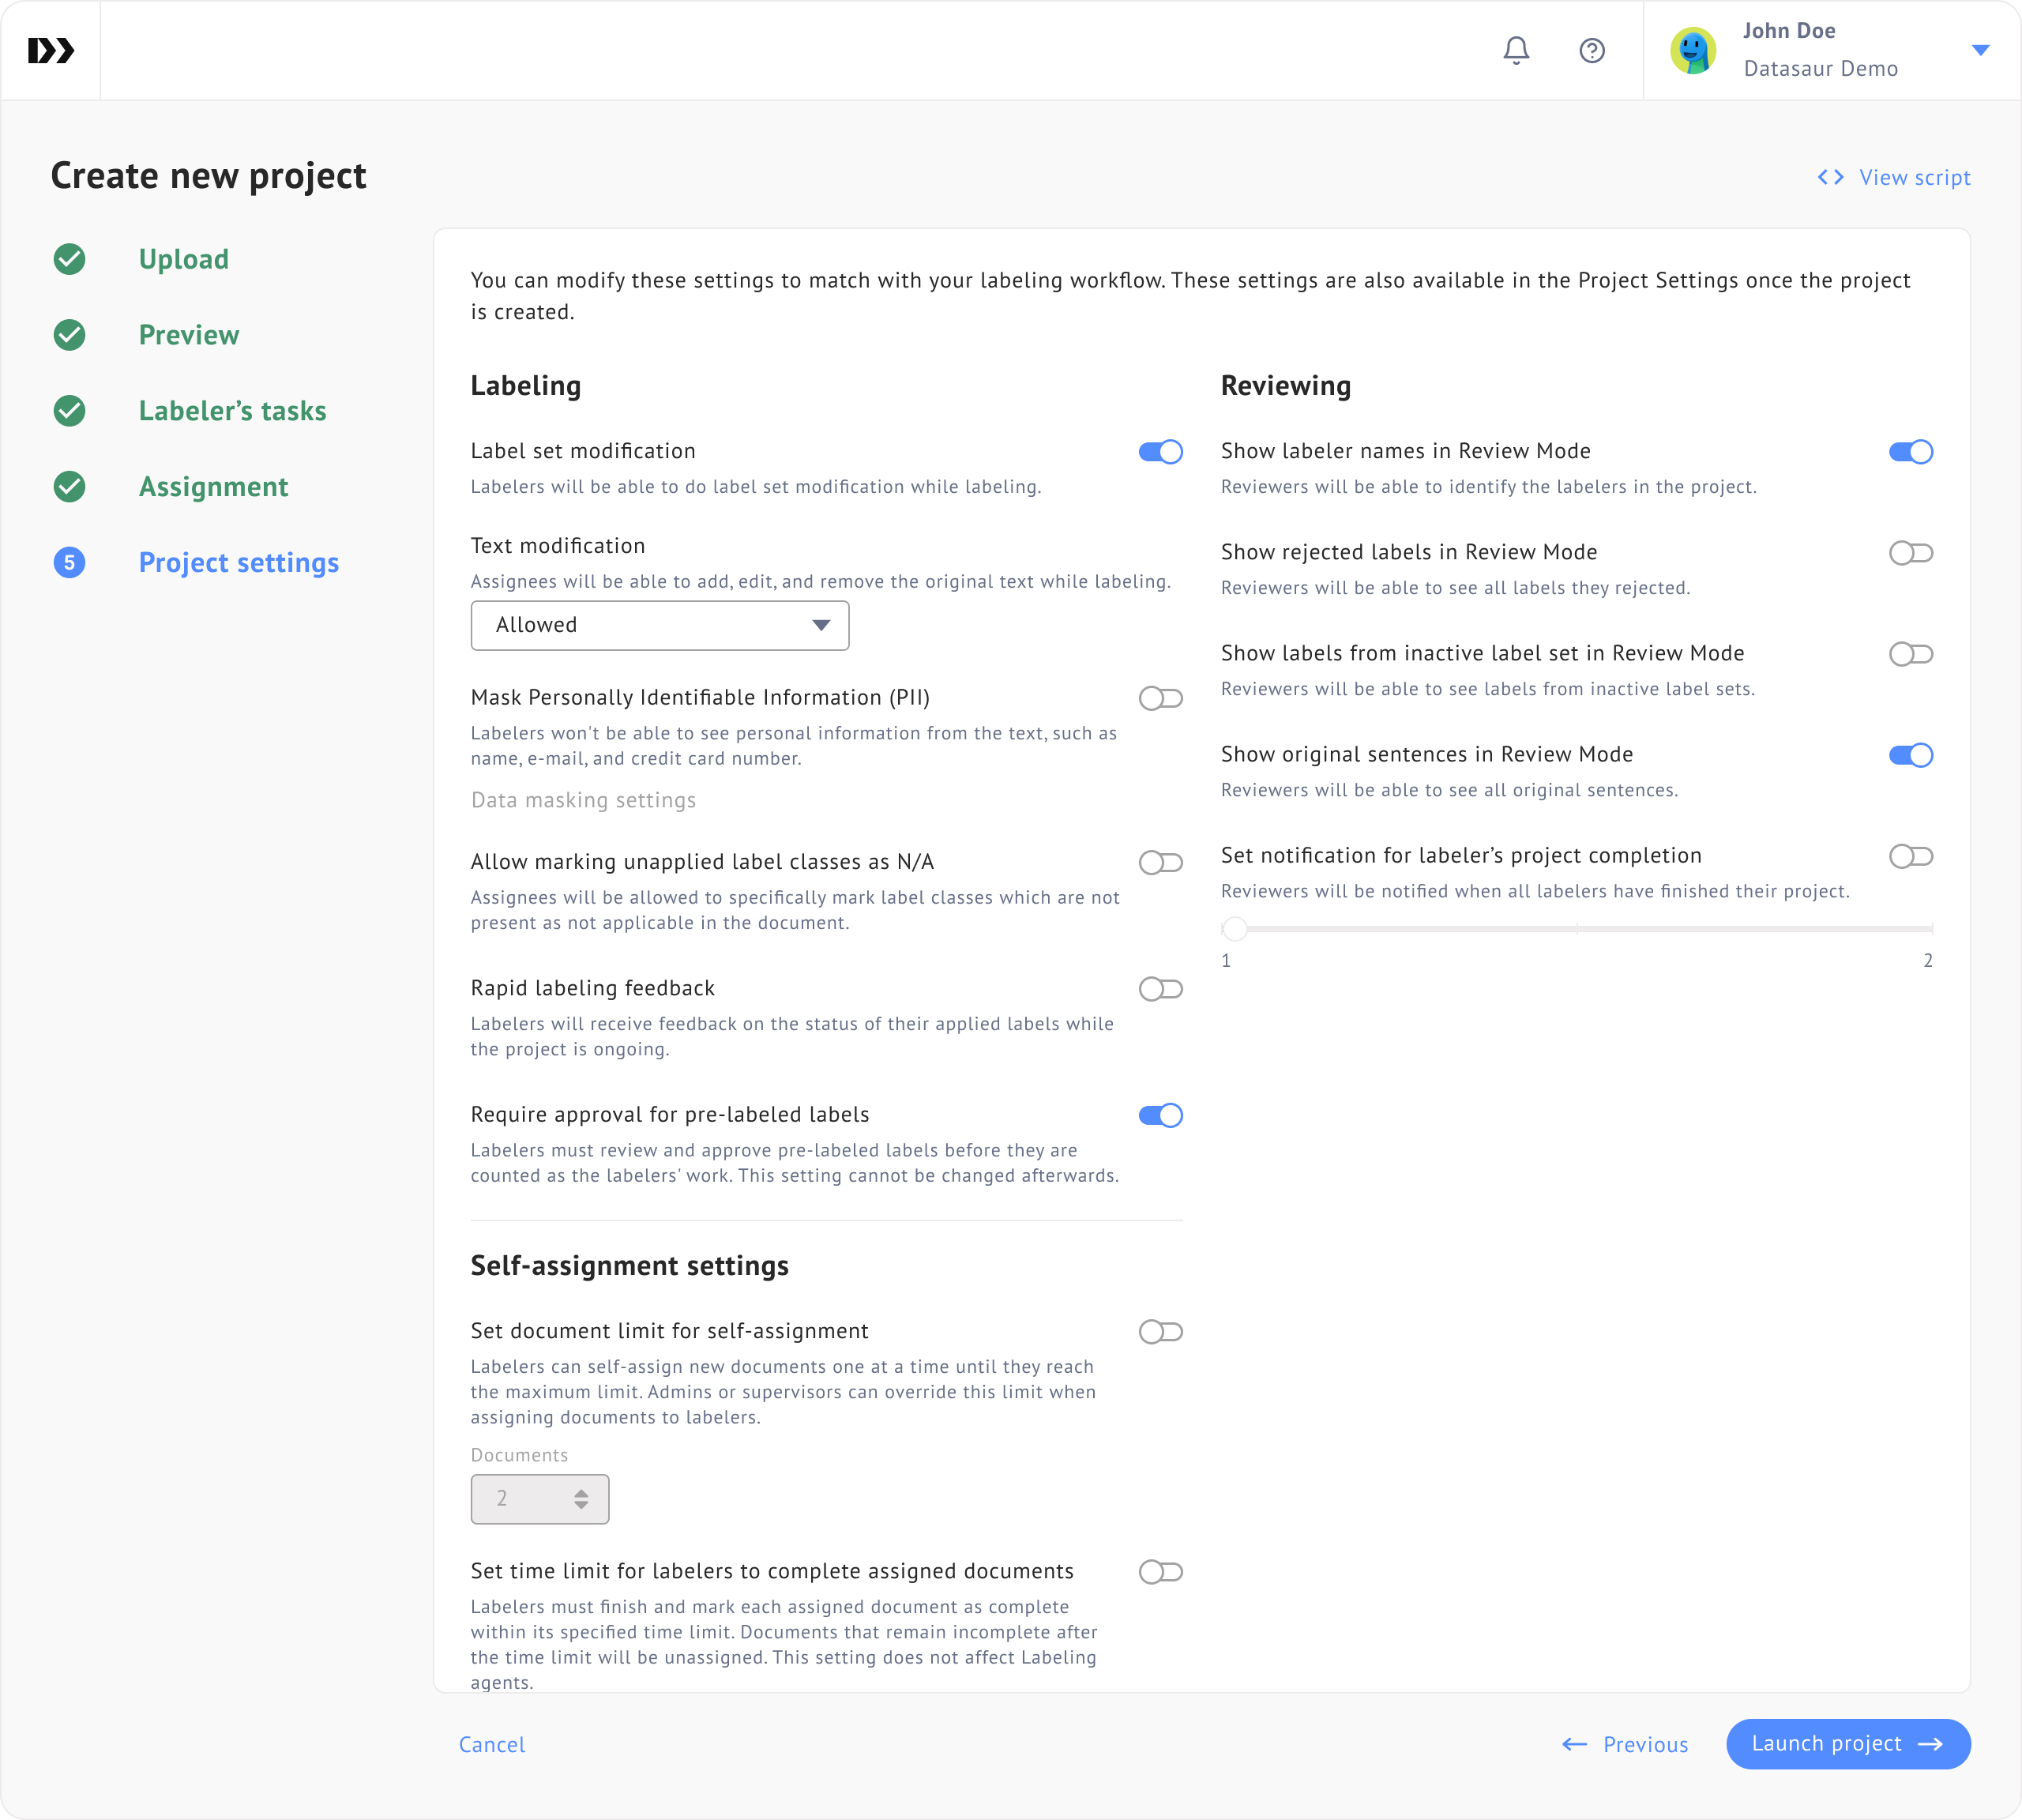Click the Assignment step checkmark icon
The height and width of the screenshot is (1820, 2022).
(69, 487)
